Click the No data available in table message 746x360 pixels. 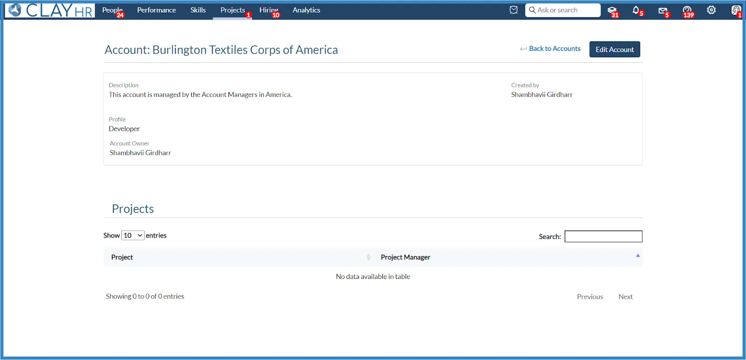(x=373, y=276)
